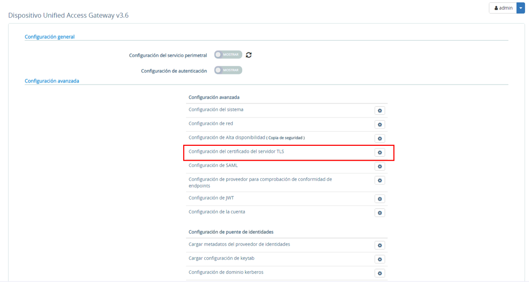Open gear for Configuración de dominio kerberos

[380, 273]
